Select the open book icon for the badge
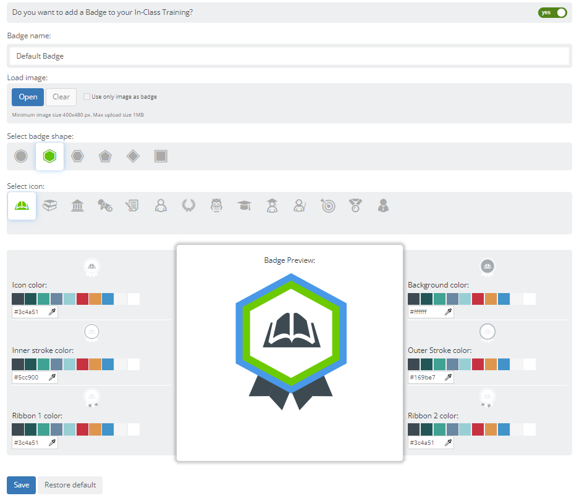This screenshot has height=501, width=574. (22, 204)
